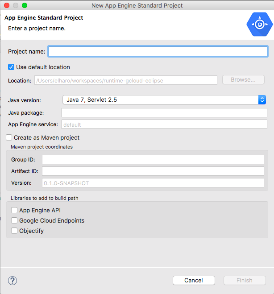Check the Objectify library
The height and width of the screenshot is (294, 274).
pyautogui.click(x=14, y=231)
